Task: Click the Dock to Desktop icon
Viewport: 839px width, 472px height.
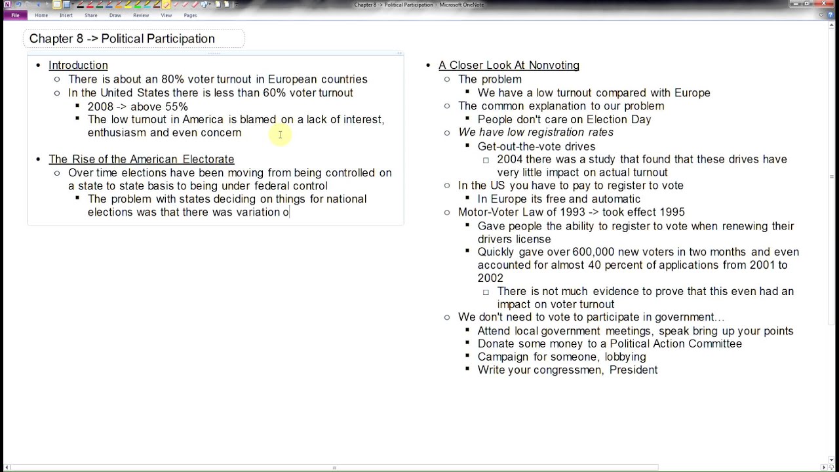Action: click(57, 5)
